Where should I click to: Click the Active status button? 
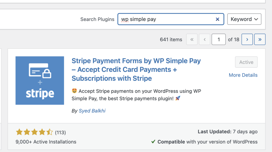[246, 62]
